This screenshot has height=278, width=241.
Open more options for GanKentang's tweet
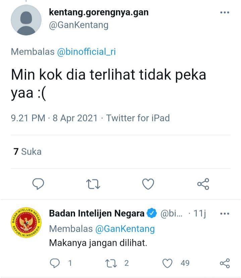tap(225, 12)
